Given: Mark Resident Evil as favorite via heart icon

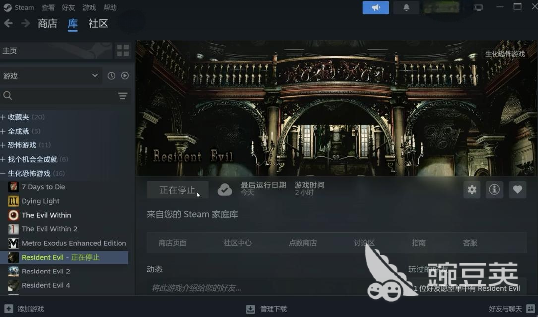Looking at the screenshot, I should point(517,190).
